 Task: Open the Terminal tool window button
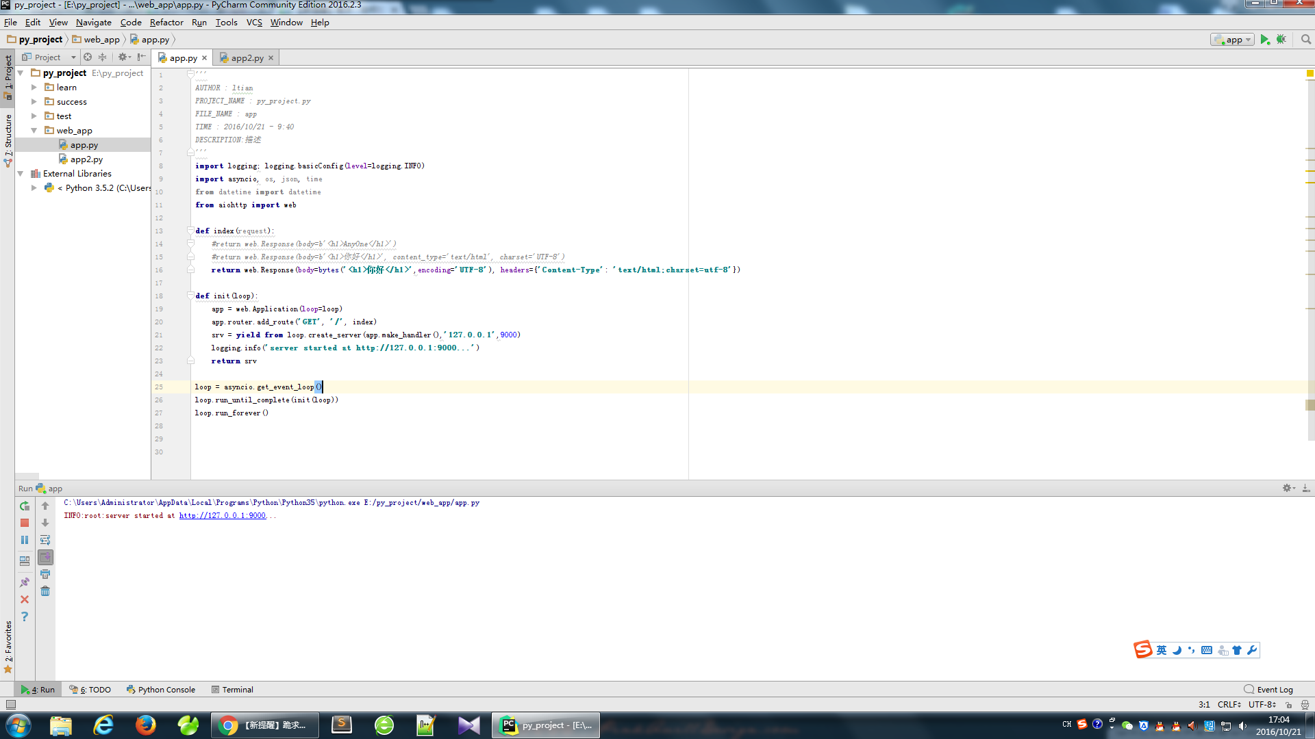pyautogui.click(x=233, y=690)
